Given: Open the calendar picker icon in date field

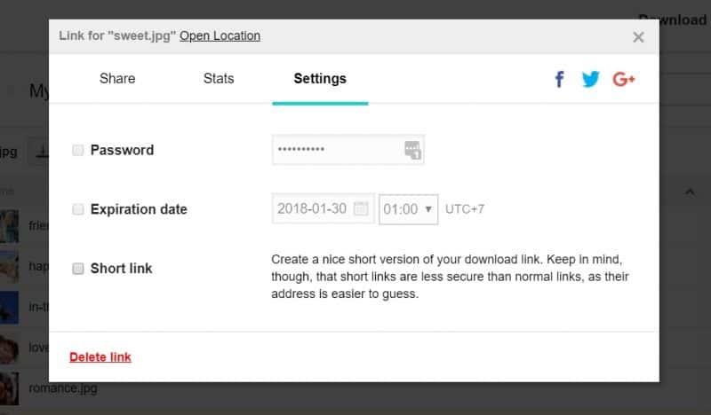Looking at the screenshot, I should click(361, 209).
